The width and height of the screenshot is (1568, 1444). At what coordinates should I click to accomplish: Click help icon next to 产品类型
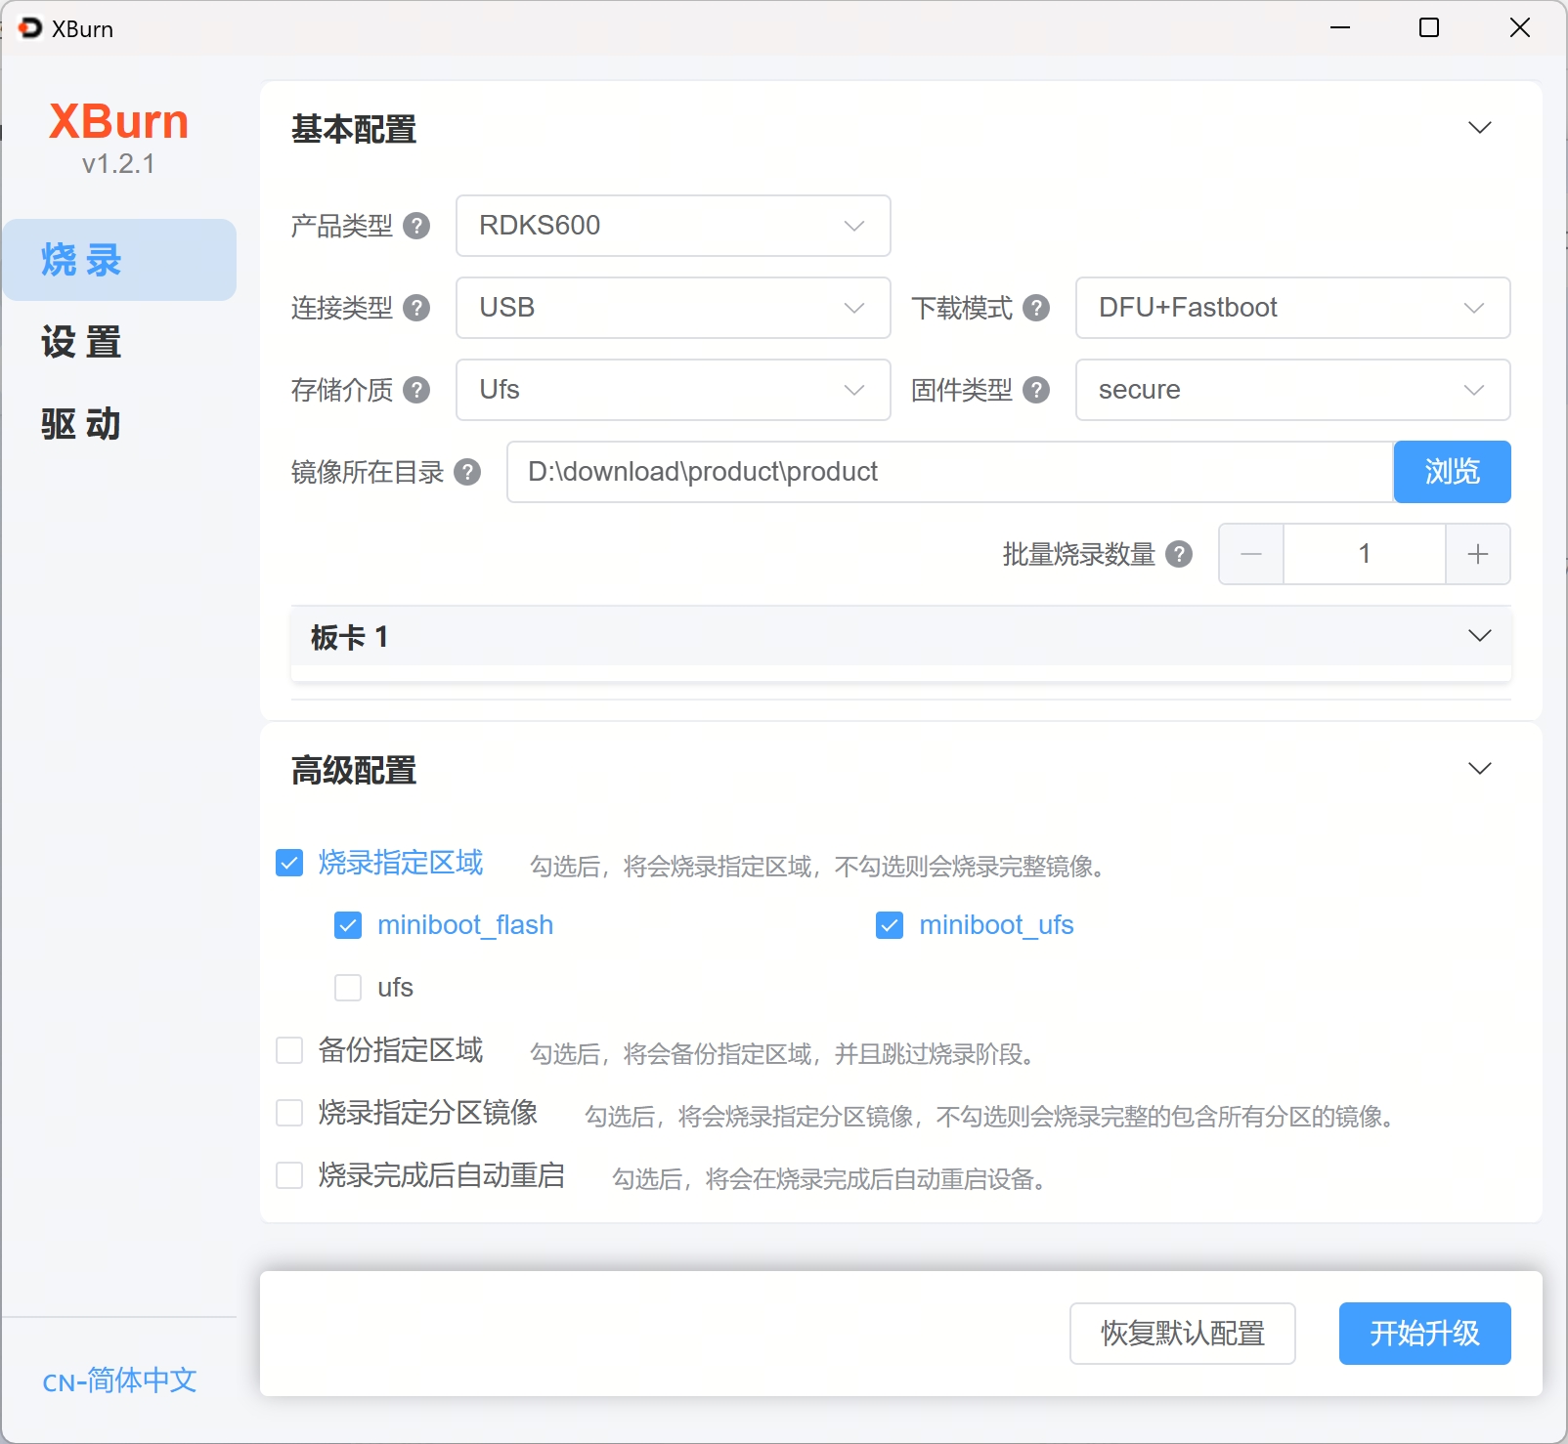point(416,226)
